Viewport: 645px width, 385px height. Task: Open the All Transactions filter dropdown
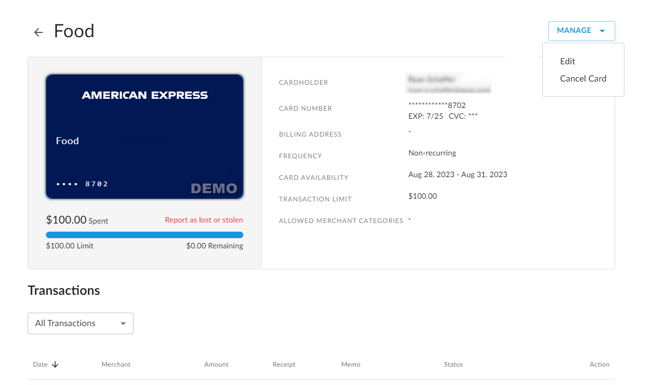tap(81, 323)
